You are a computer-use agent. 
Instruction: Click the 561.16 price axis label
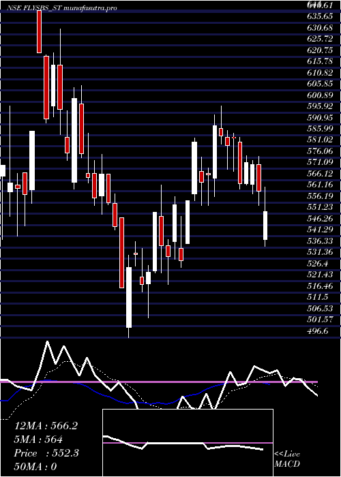click(321, 185)
